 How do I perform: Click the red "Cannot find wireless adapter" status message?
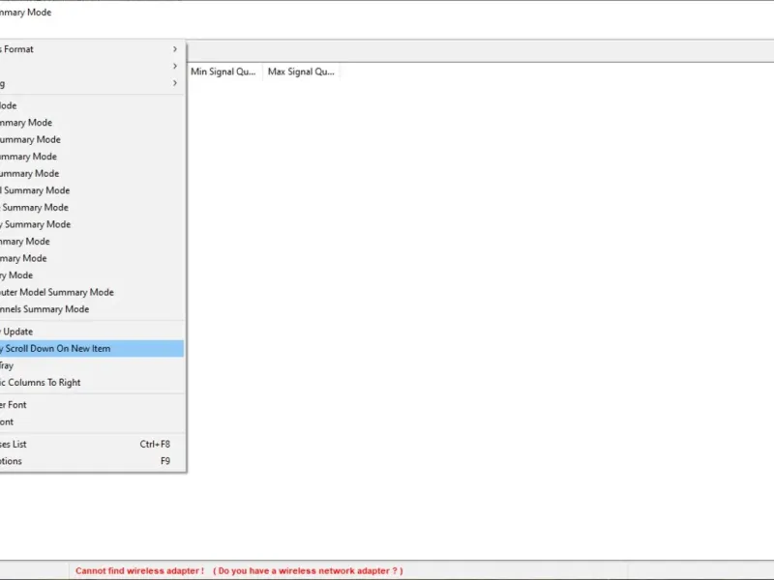239,571
